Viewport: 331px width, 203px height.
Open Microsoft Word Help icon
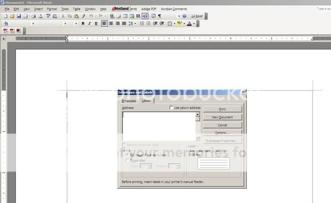click(x=184, y=16)
